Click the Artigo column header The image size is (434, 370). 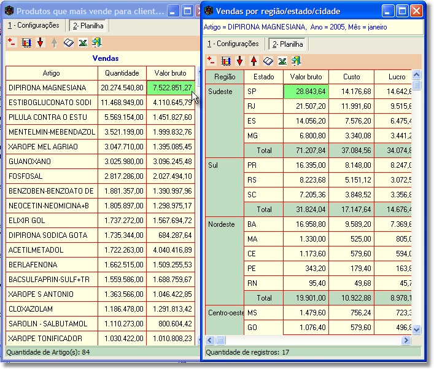click(x=52, y=73)
